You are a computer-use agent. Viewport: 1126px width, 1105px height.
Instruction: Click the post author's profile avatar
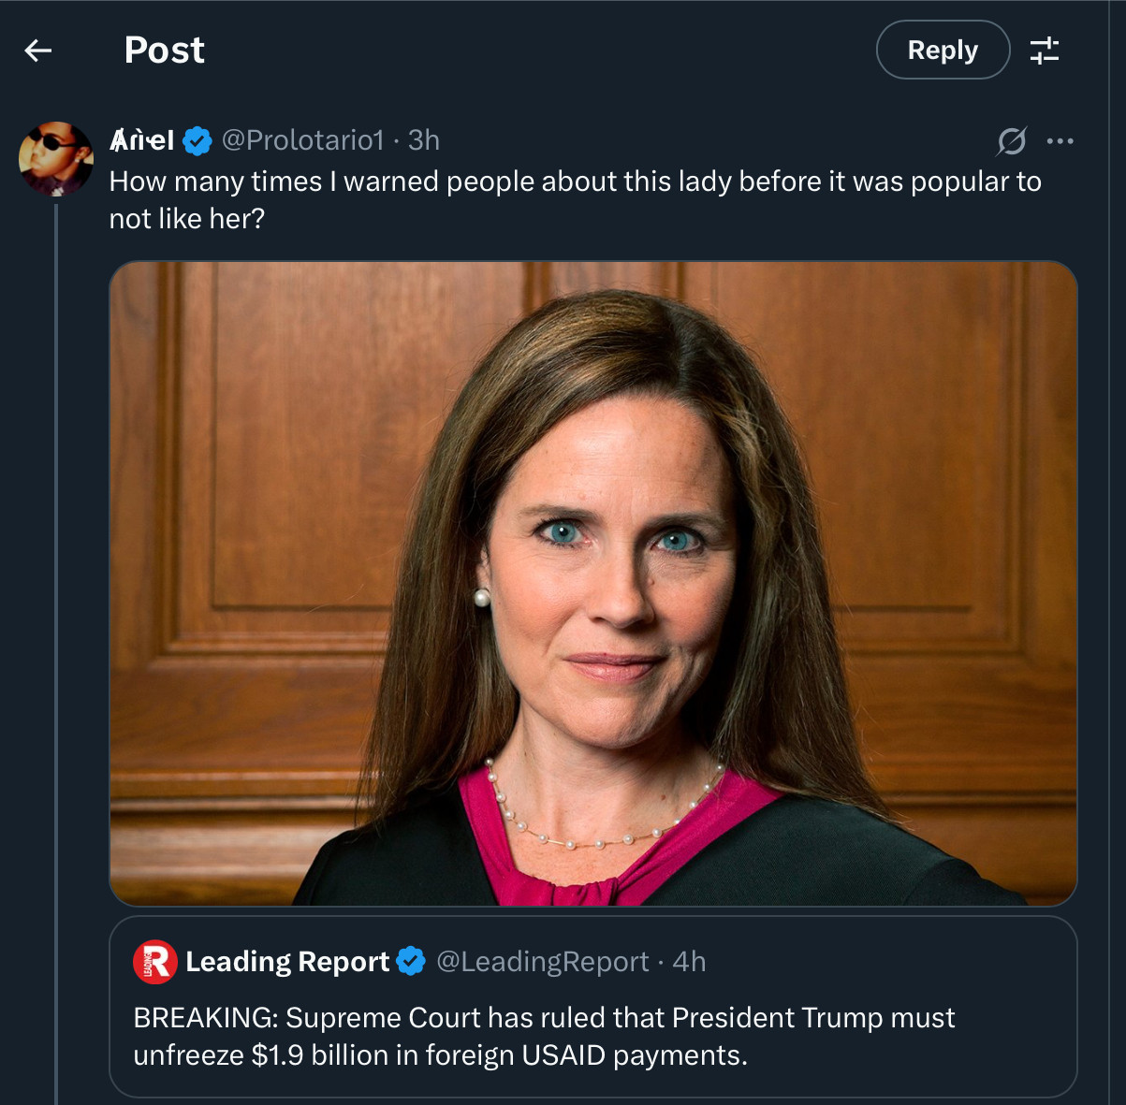pos(56,158)
